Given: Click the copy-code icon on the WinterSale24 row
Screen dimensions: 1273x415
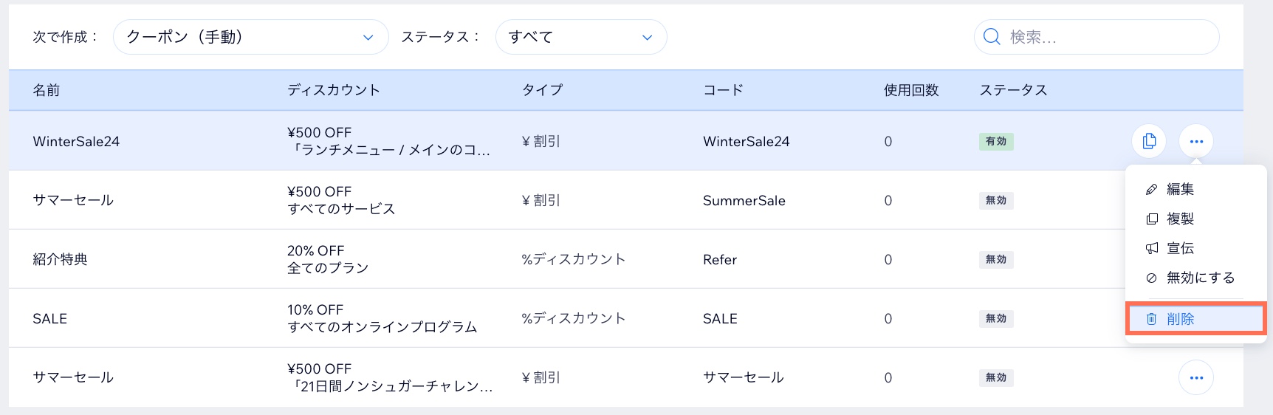Looking at the screenshot, I should 1149,141.
